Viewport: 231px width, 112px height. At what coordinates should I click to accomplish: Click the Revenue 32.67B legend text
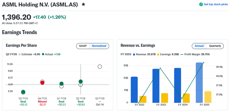(x=146, y=54)
